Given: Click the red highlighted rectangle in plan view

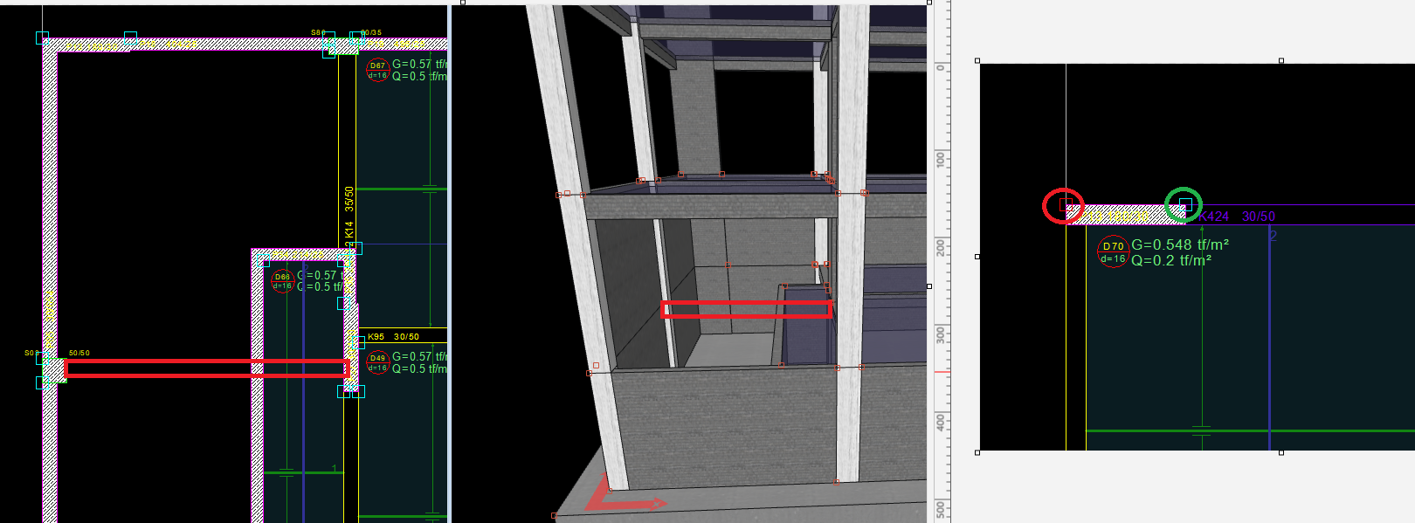Looking at the screenshot, I should pos(206,368).
